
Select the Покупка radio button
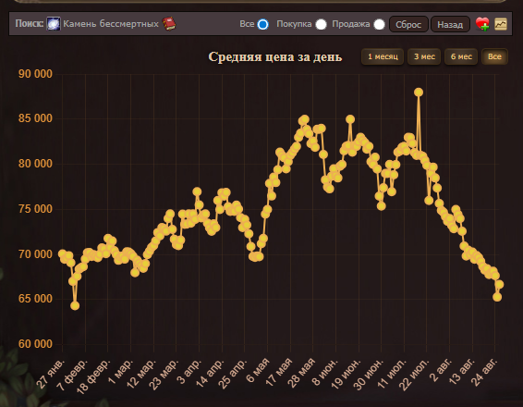321,24
